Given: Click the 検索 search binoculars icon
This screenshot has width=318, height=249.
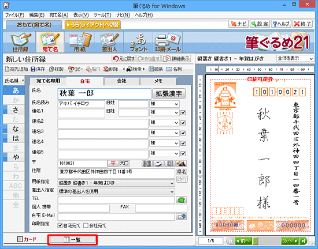Looking at the screenshot, I should pyautogui.click(x=134, y=69).
